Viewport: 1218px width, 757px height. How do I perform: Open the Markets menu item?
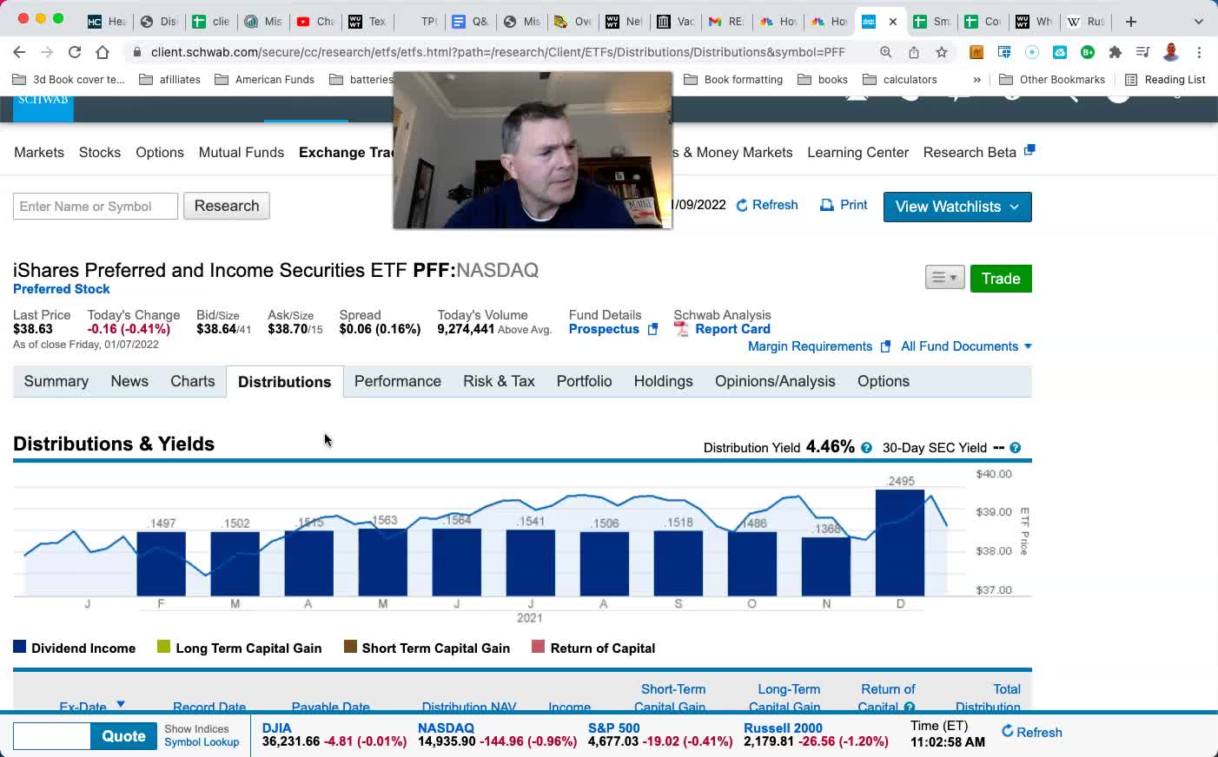39,152
